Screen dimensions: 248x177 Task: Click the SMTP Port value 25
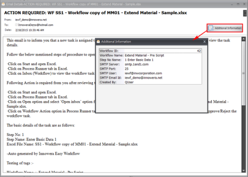[x=126, y=69]
